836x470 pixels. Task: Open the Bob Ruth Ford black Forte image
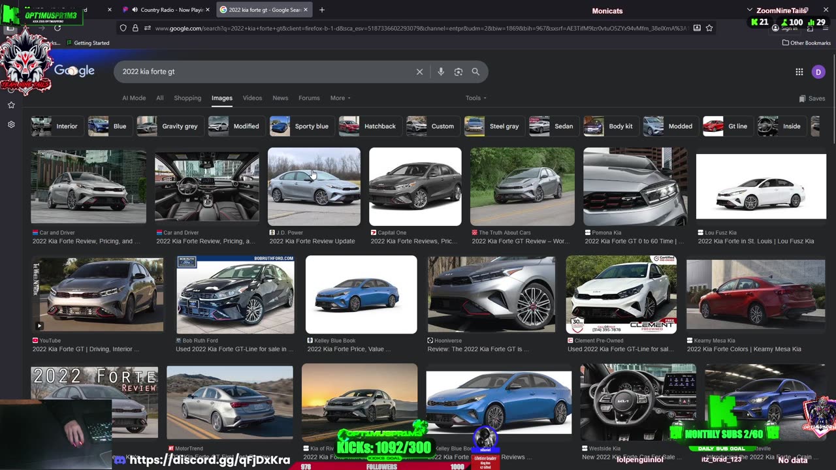click(x=236, y=294)
